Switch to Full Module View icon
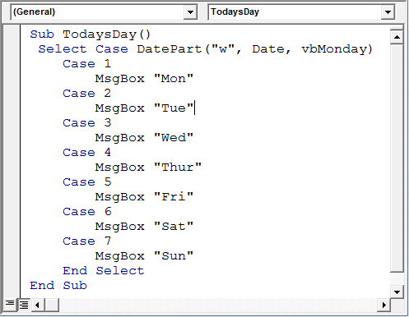This screenshot has width=409, height=317. point(24,305)
